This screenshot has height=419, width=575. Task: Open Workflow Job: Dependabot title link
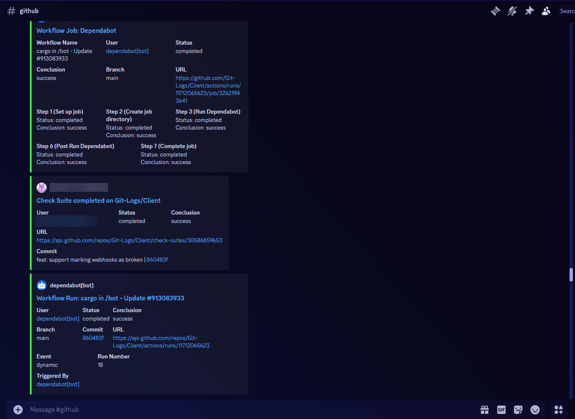click(x=76, y=31)
